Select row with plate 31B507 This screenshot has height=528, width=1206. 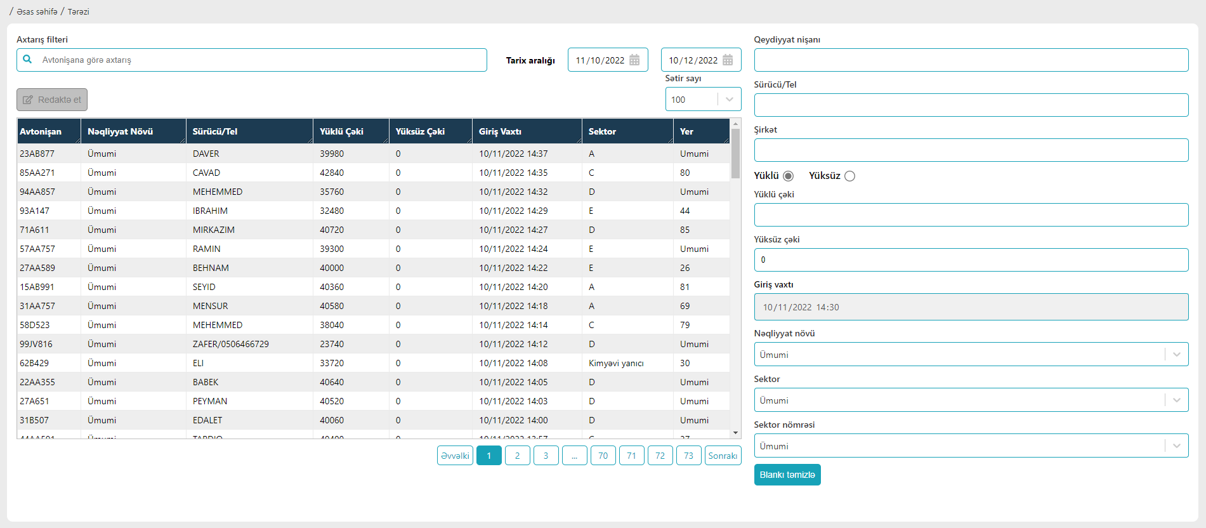click(x=373, y=420)
